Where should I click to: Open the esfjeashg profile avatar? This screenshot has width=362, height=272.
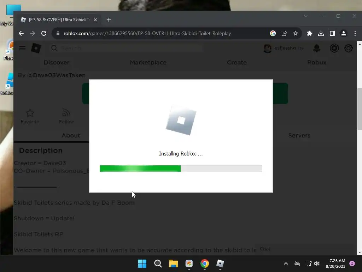click(x=267, y=48)
